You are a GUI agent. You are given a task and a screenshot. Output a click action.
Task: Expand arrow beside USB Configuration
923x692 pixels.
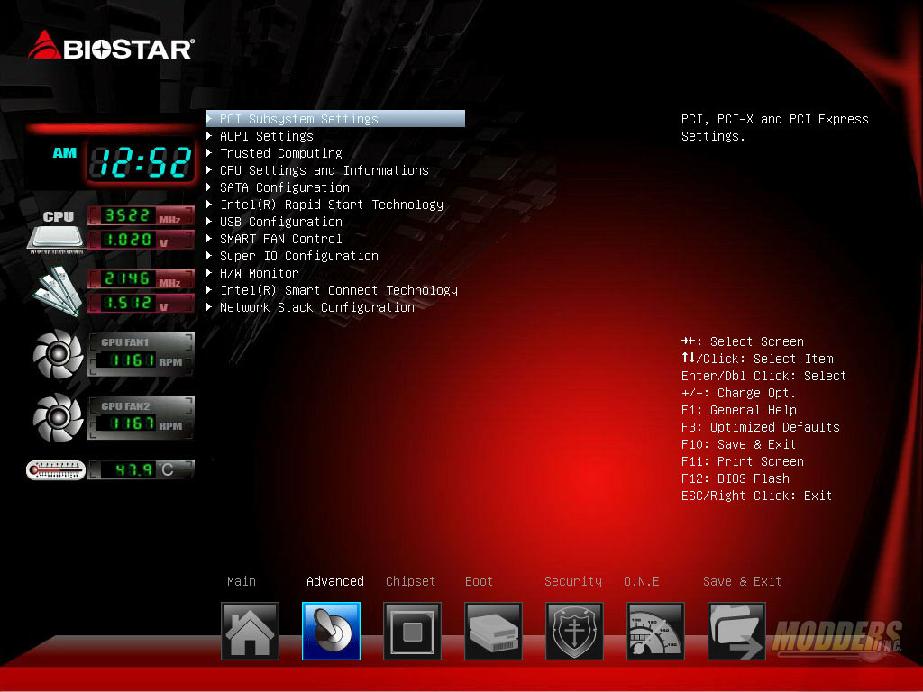click(x=208, y=221)
